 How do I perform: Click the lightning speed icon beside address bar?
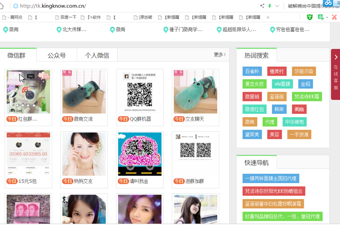tap(270, 6)
